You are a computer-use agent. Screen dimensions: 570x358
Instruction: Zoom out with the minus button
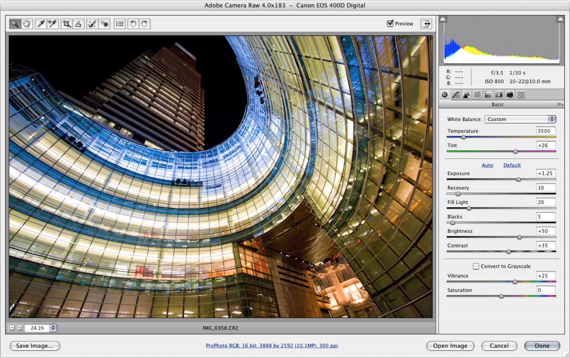coord(12,328)
